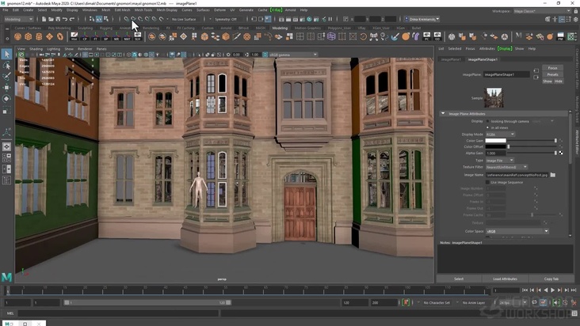Open the Mesh Tools menu
The image size is (580, 326).
click(143, 10)
